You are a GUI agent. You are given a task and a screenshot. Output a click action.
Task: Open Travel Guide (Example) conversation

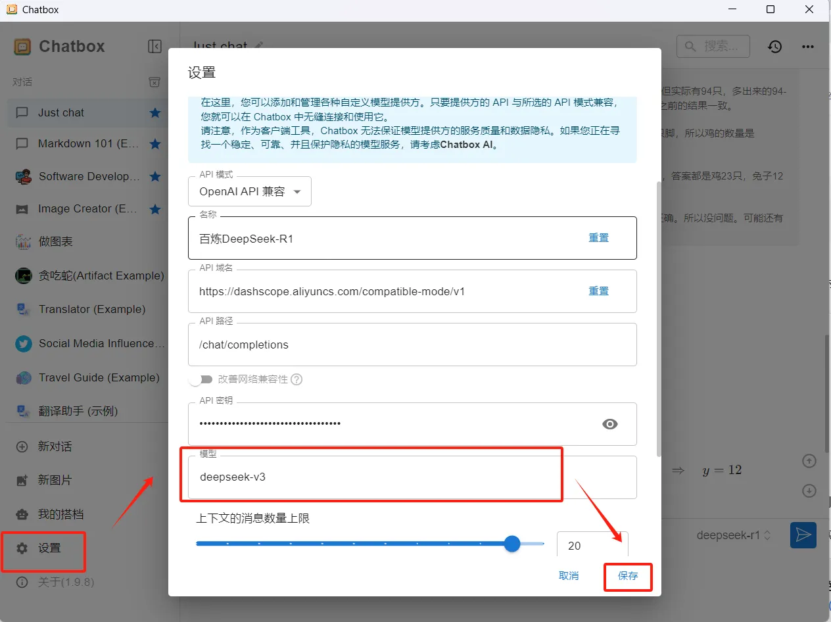[88, 377]
